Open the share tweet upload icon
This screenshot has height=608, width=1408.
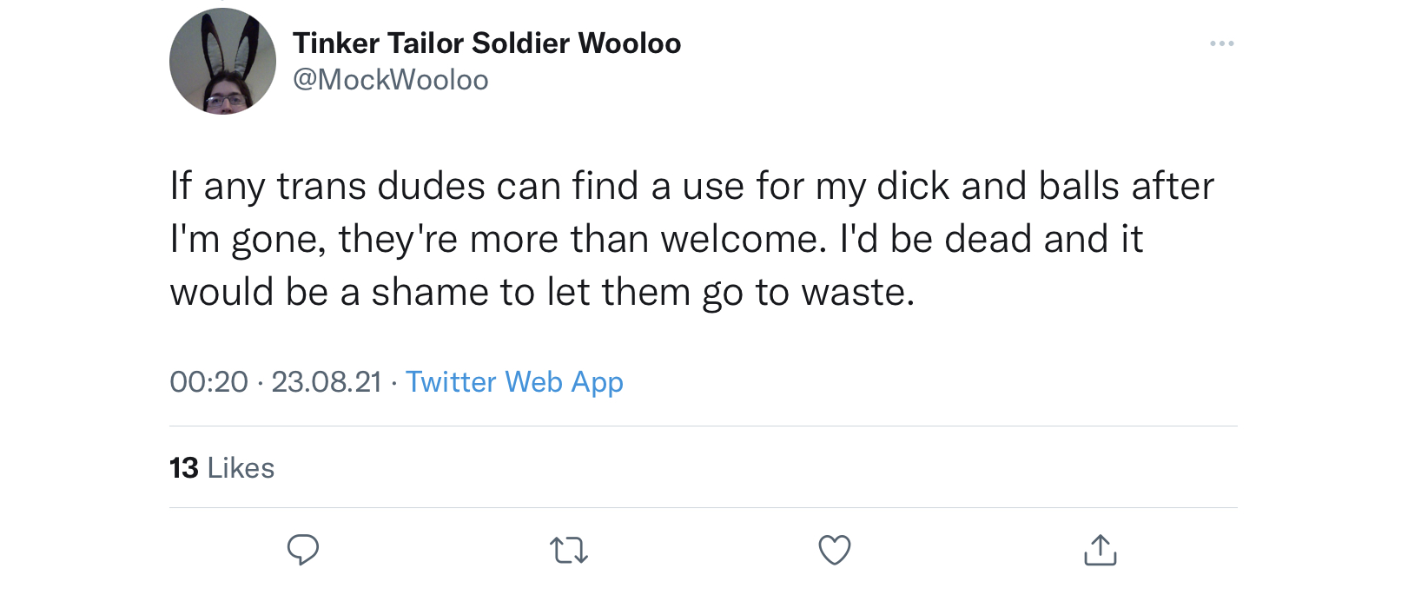coord(1101,550)
